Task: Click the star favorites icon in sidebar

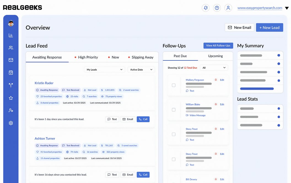Action: click(x=11, y=98)
